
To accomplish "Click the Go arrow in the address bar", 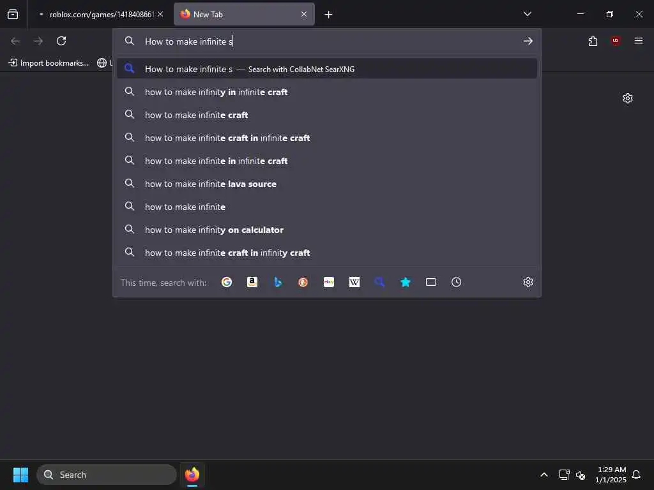I will click(x=528, y=41).
